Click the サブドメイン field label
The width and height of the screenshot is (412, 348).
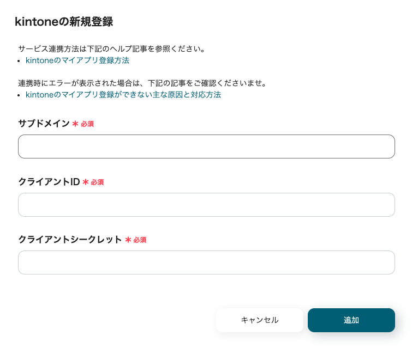[x=44, y=124]
